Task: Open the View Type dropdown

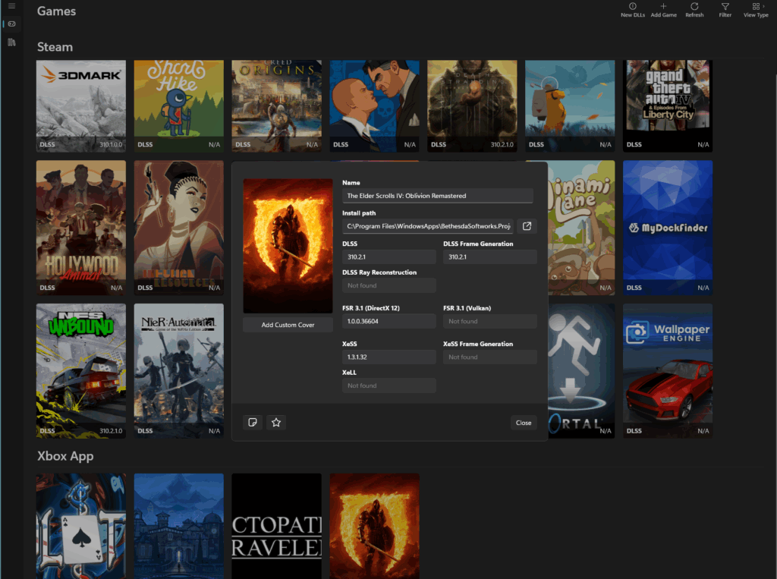Action: [756, 10]
